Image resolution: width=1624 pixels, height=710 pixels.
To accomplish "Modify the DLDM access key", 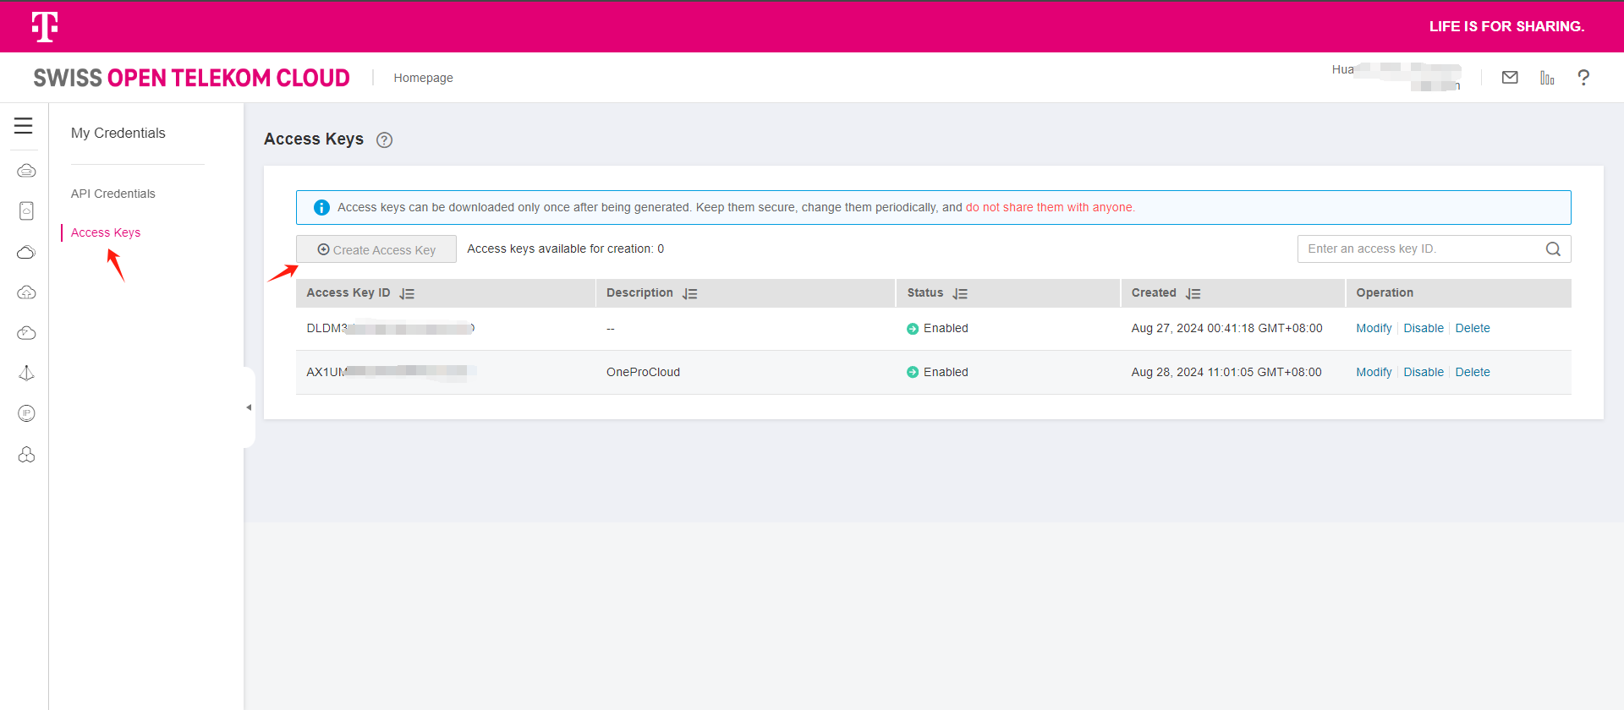I will pos(1374,329).
